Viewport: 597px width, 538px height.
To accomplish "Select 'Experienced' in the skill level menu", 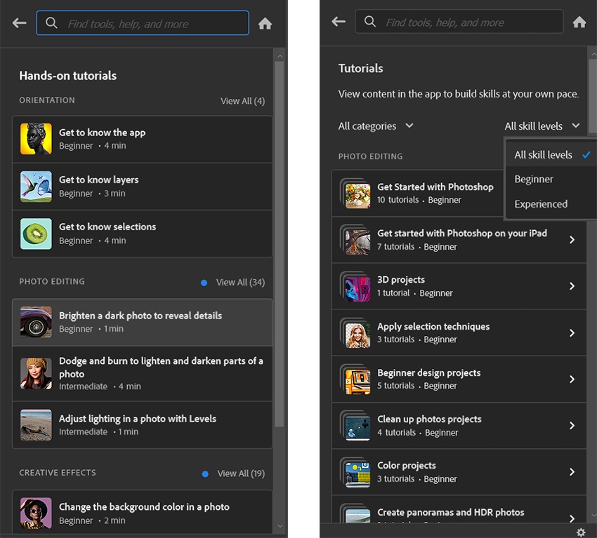I will pos(551,204).
